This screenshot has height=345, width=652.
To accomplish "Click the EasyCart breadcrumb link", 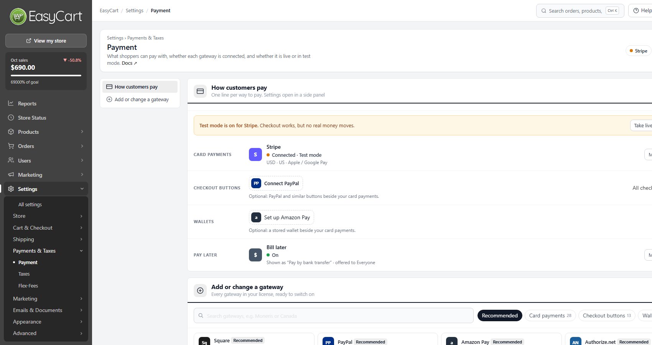I will 109,11.
